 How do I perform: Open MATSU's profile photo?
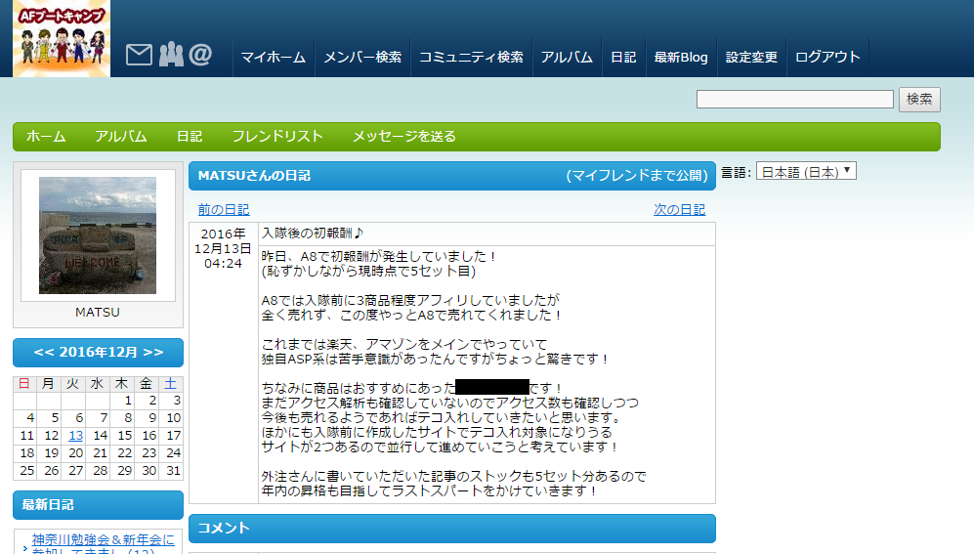[98, 235]
